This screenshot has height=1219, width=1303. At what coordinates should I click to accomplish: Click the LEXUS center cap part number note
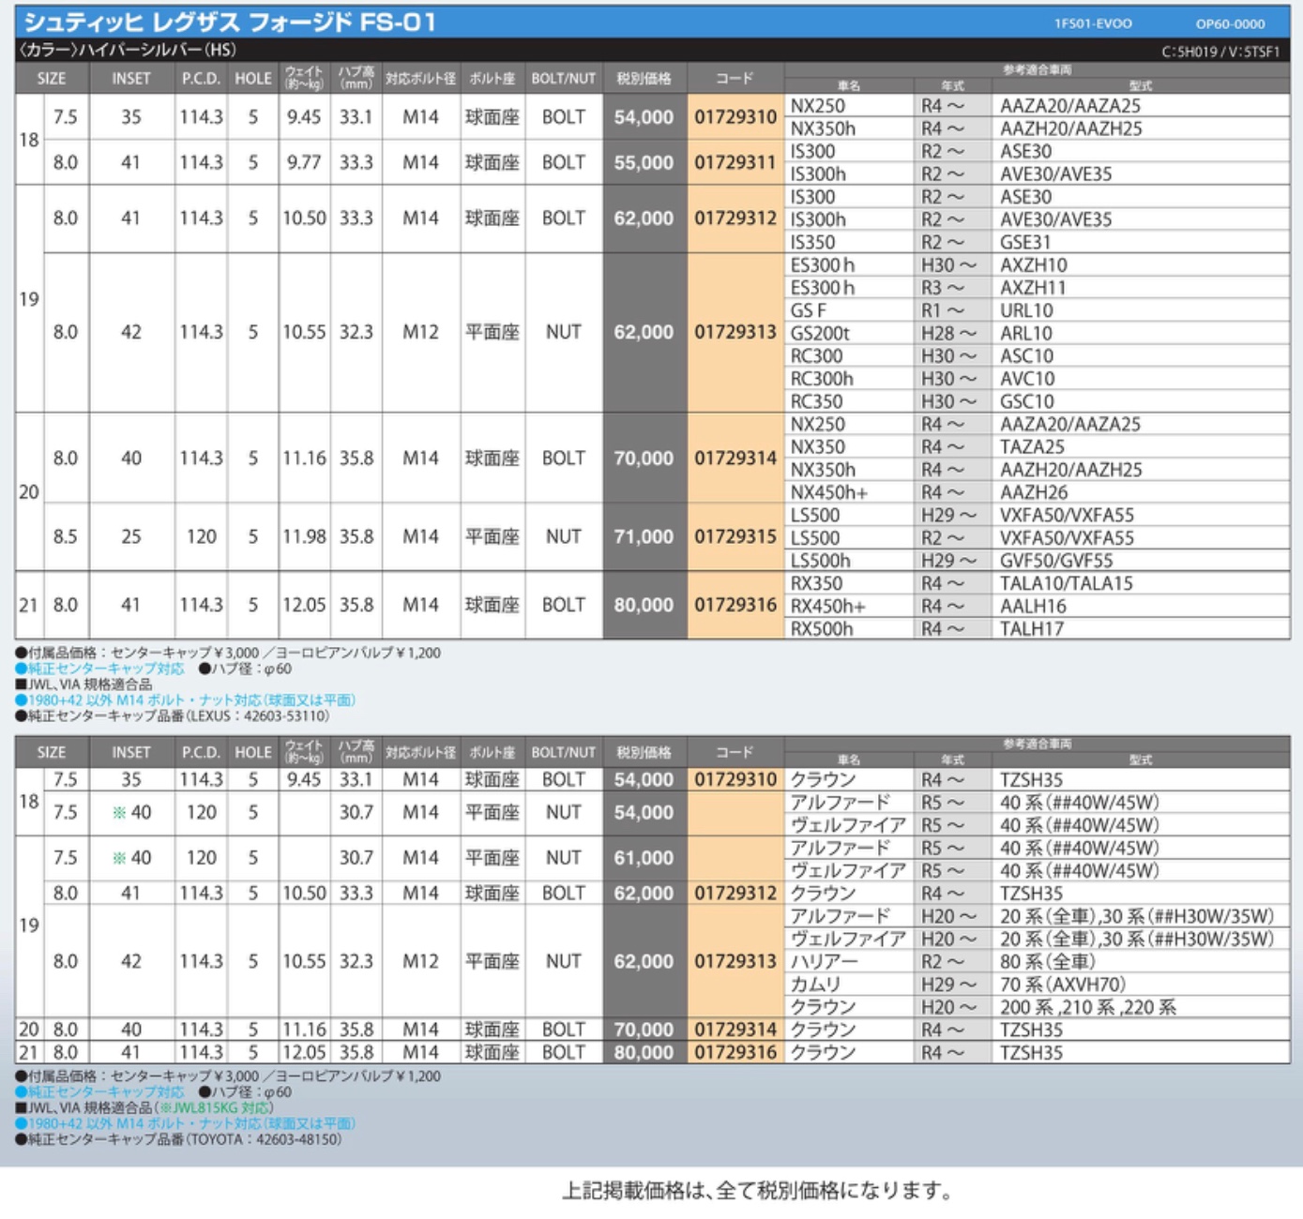click(x=173, y=716)
